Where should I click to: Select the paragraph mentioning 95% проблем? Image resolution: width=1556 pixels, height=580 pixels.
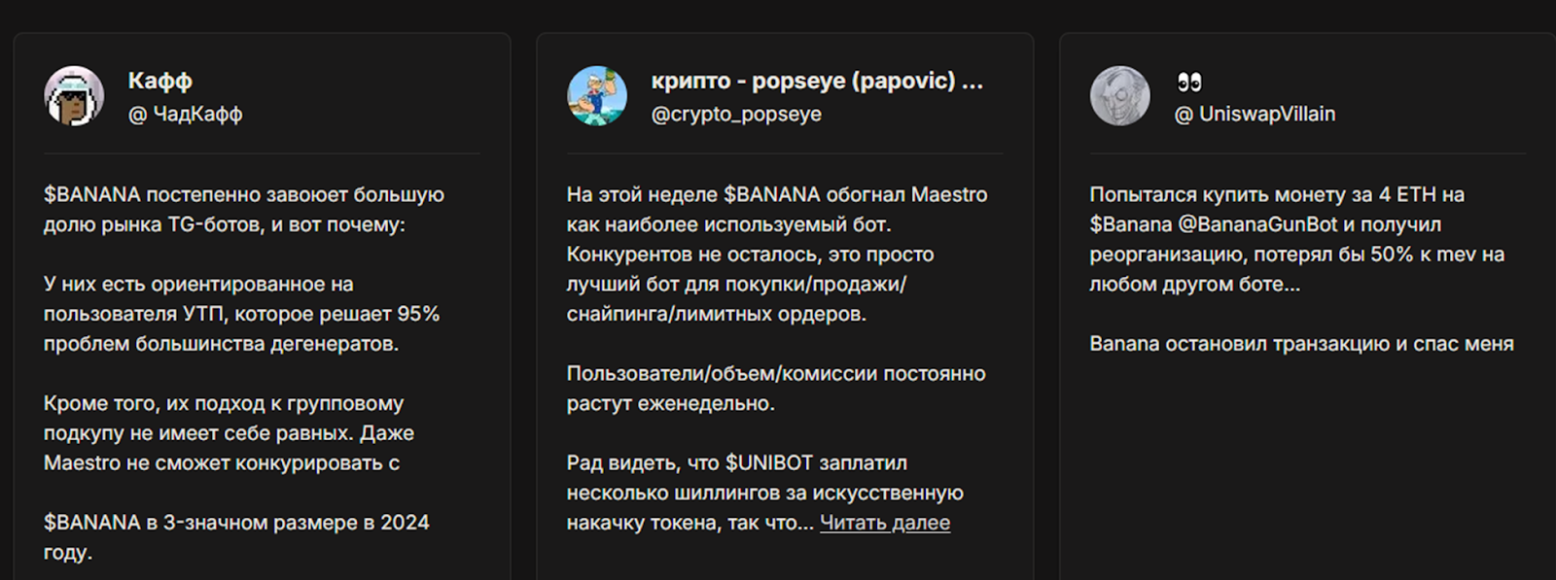point(241,314)
